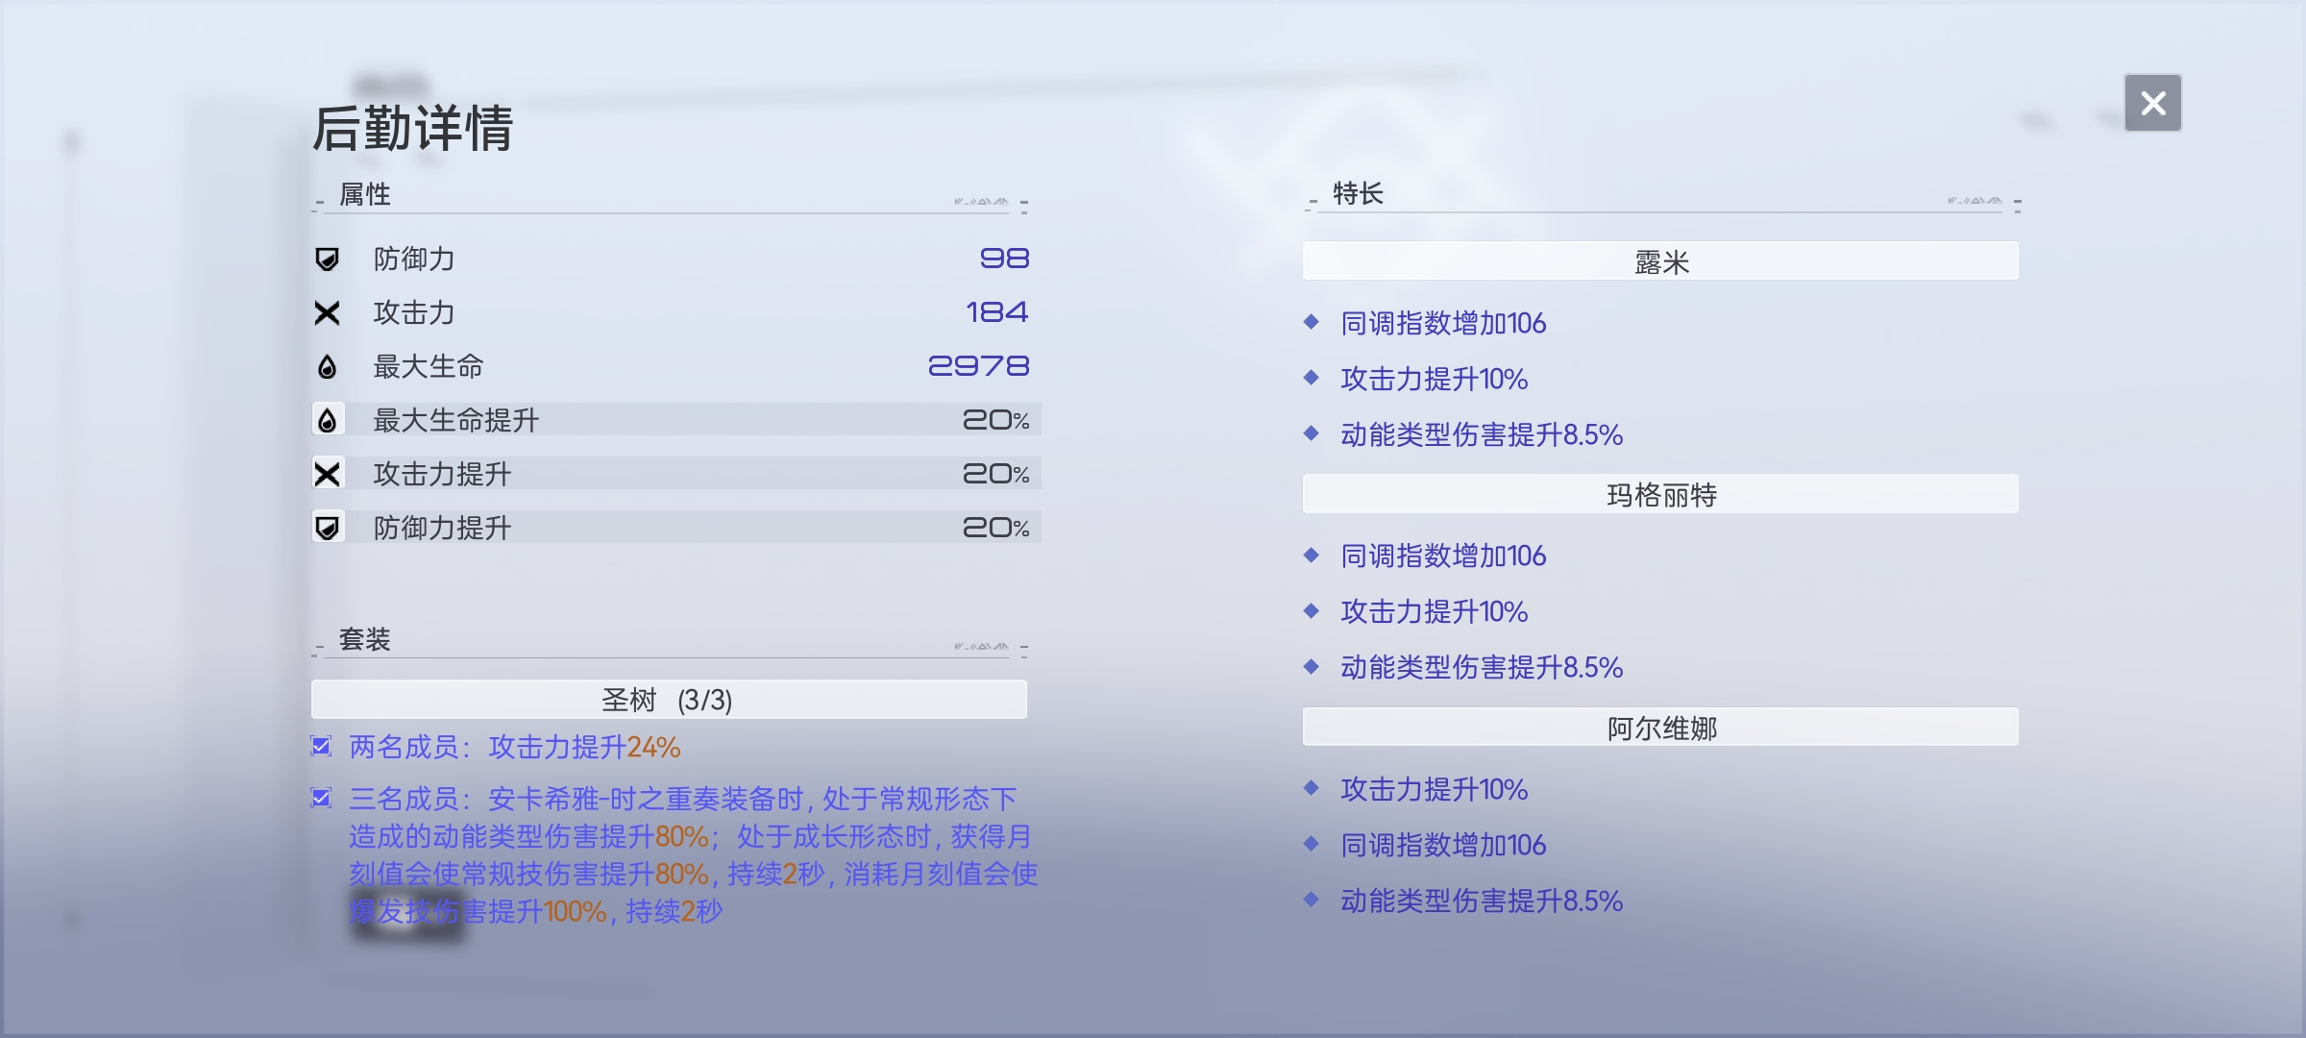Select the 攻击力提升 20% row
The image size is (2306, 1038).
pos(676,474)
